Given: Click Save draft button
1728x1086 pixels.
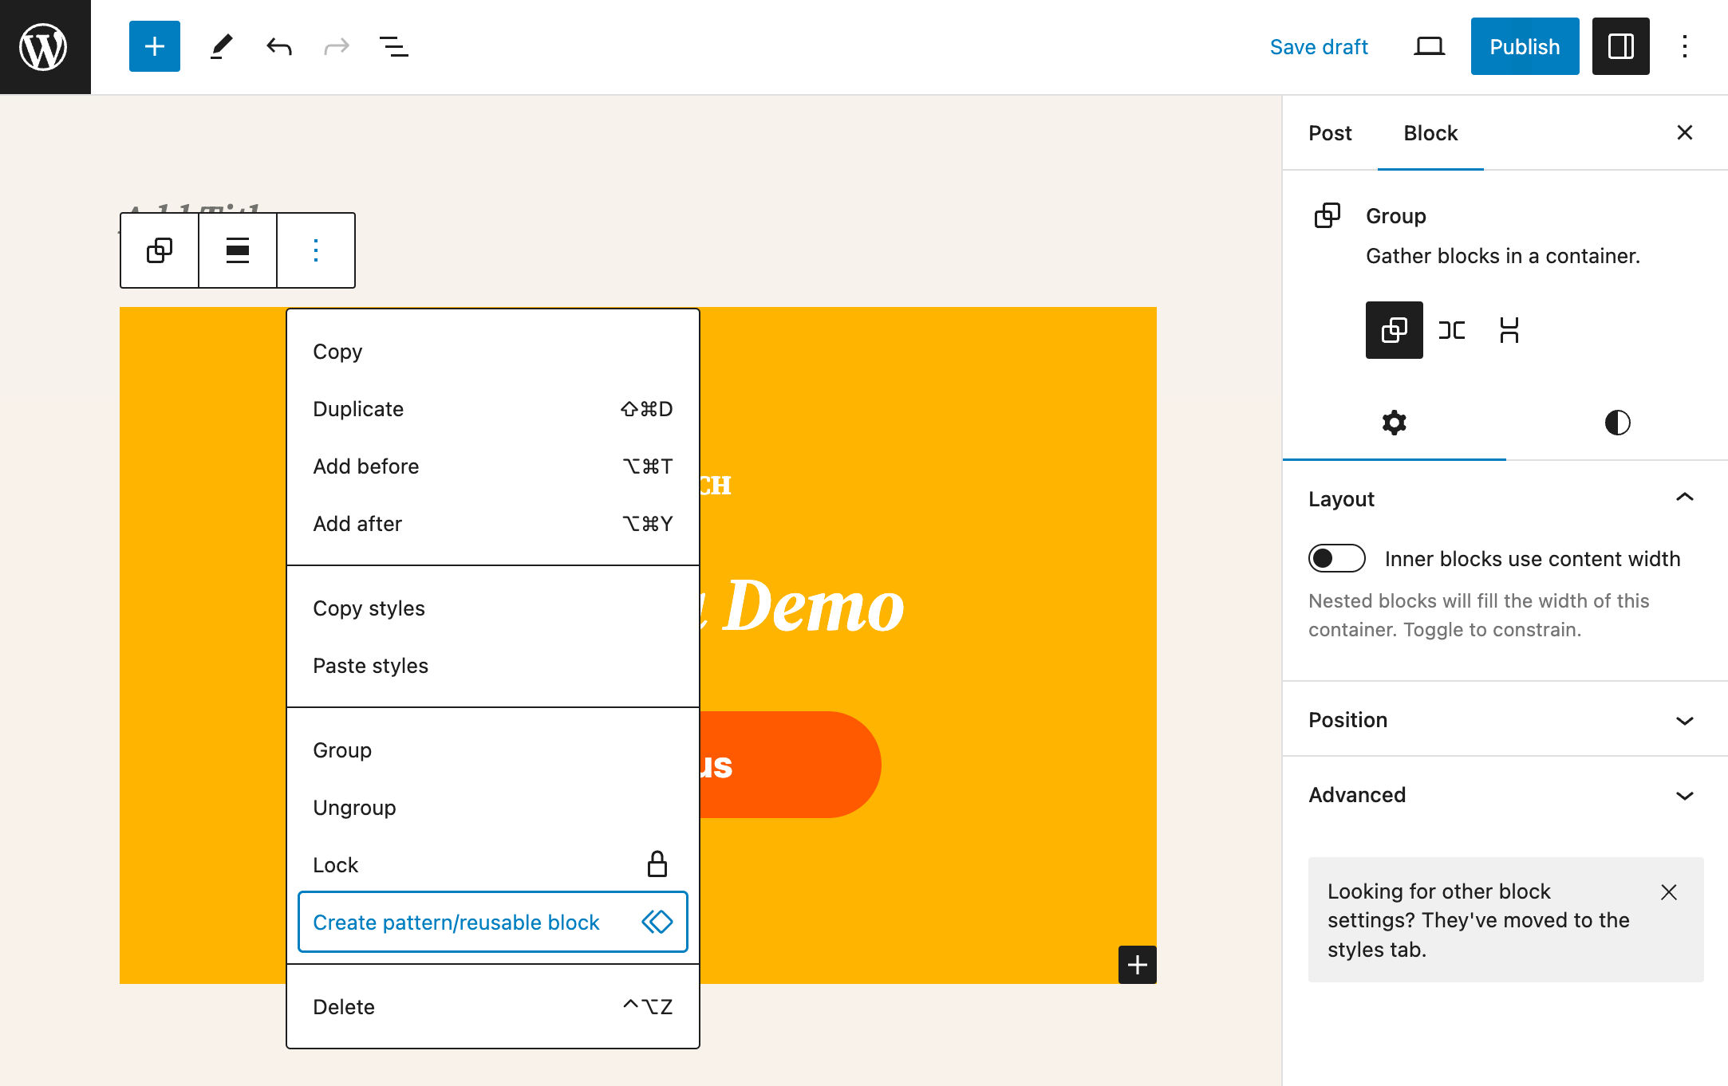Looking at the screenshot, I should pyautogui.click(x=1320, y=48).
